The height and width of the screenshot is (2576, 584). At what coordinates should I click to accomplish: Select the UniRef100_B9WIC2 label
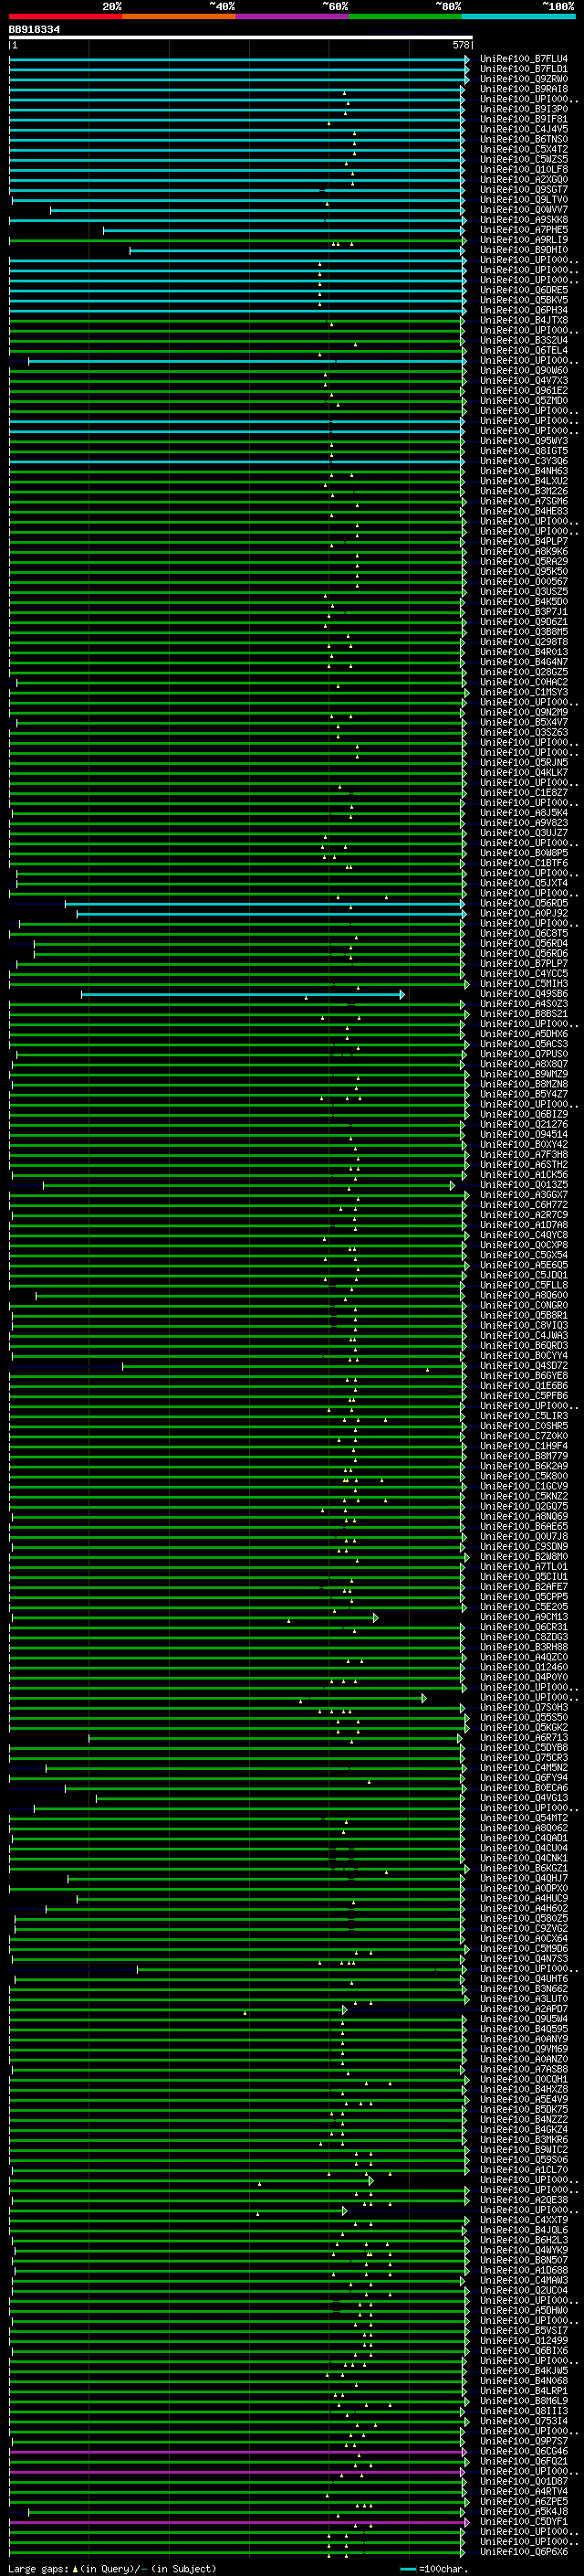524,2150
